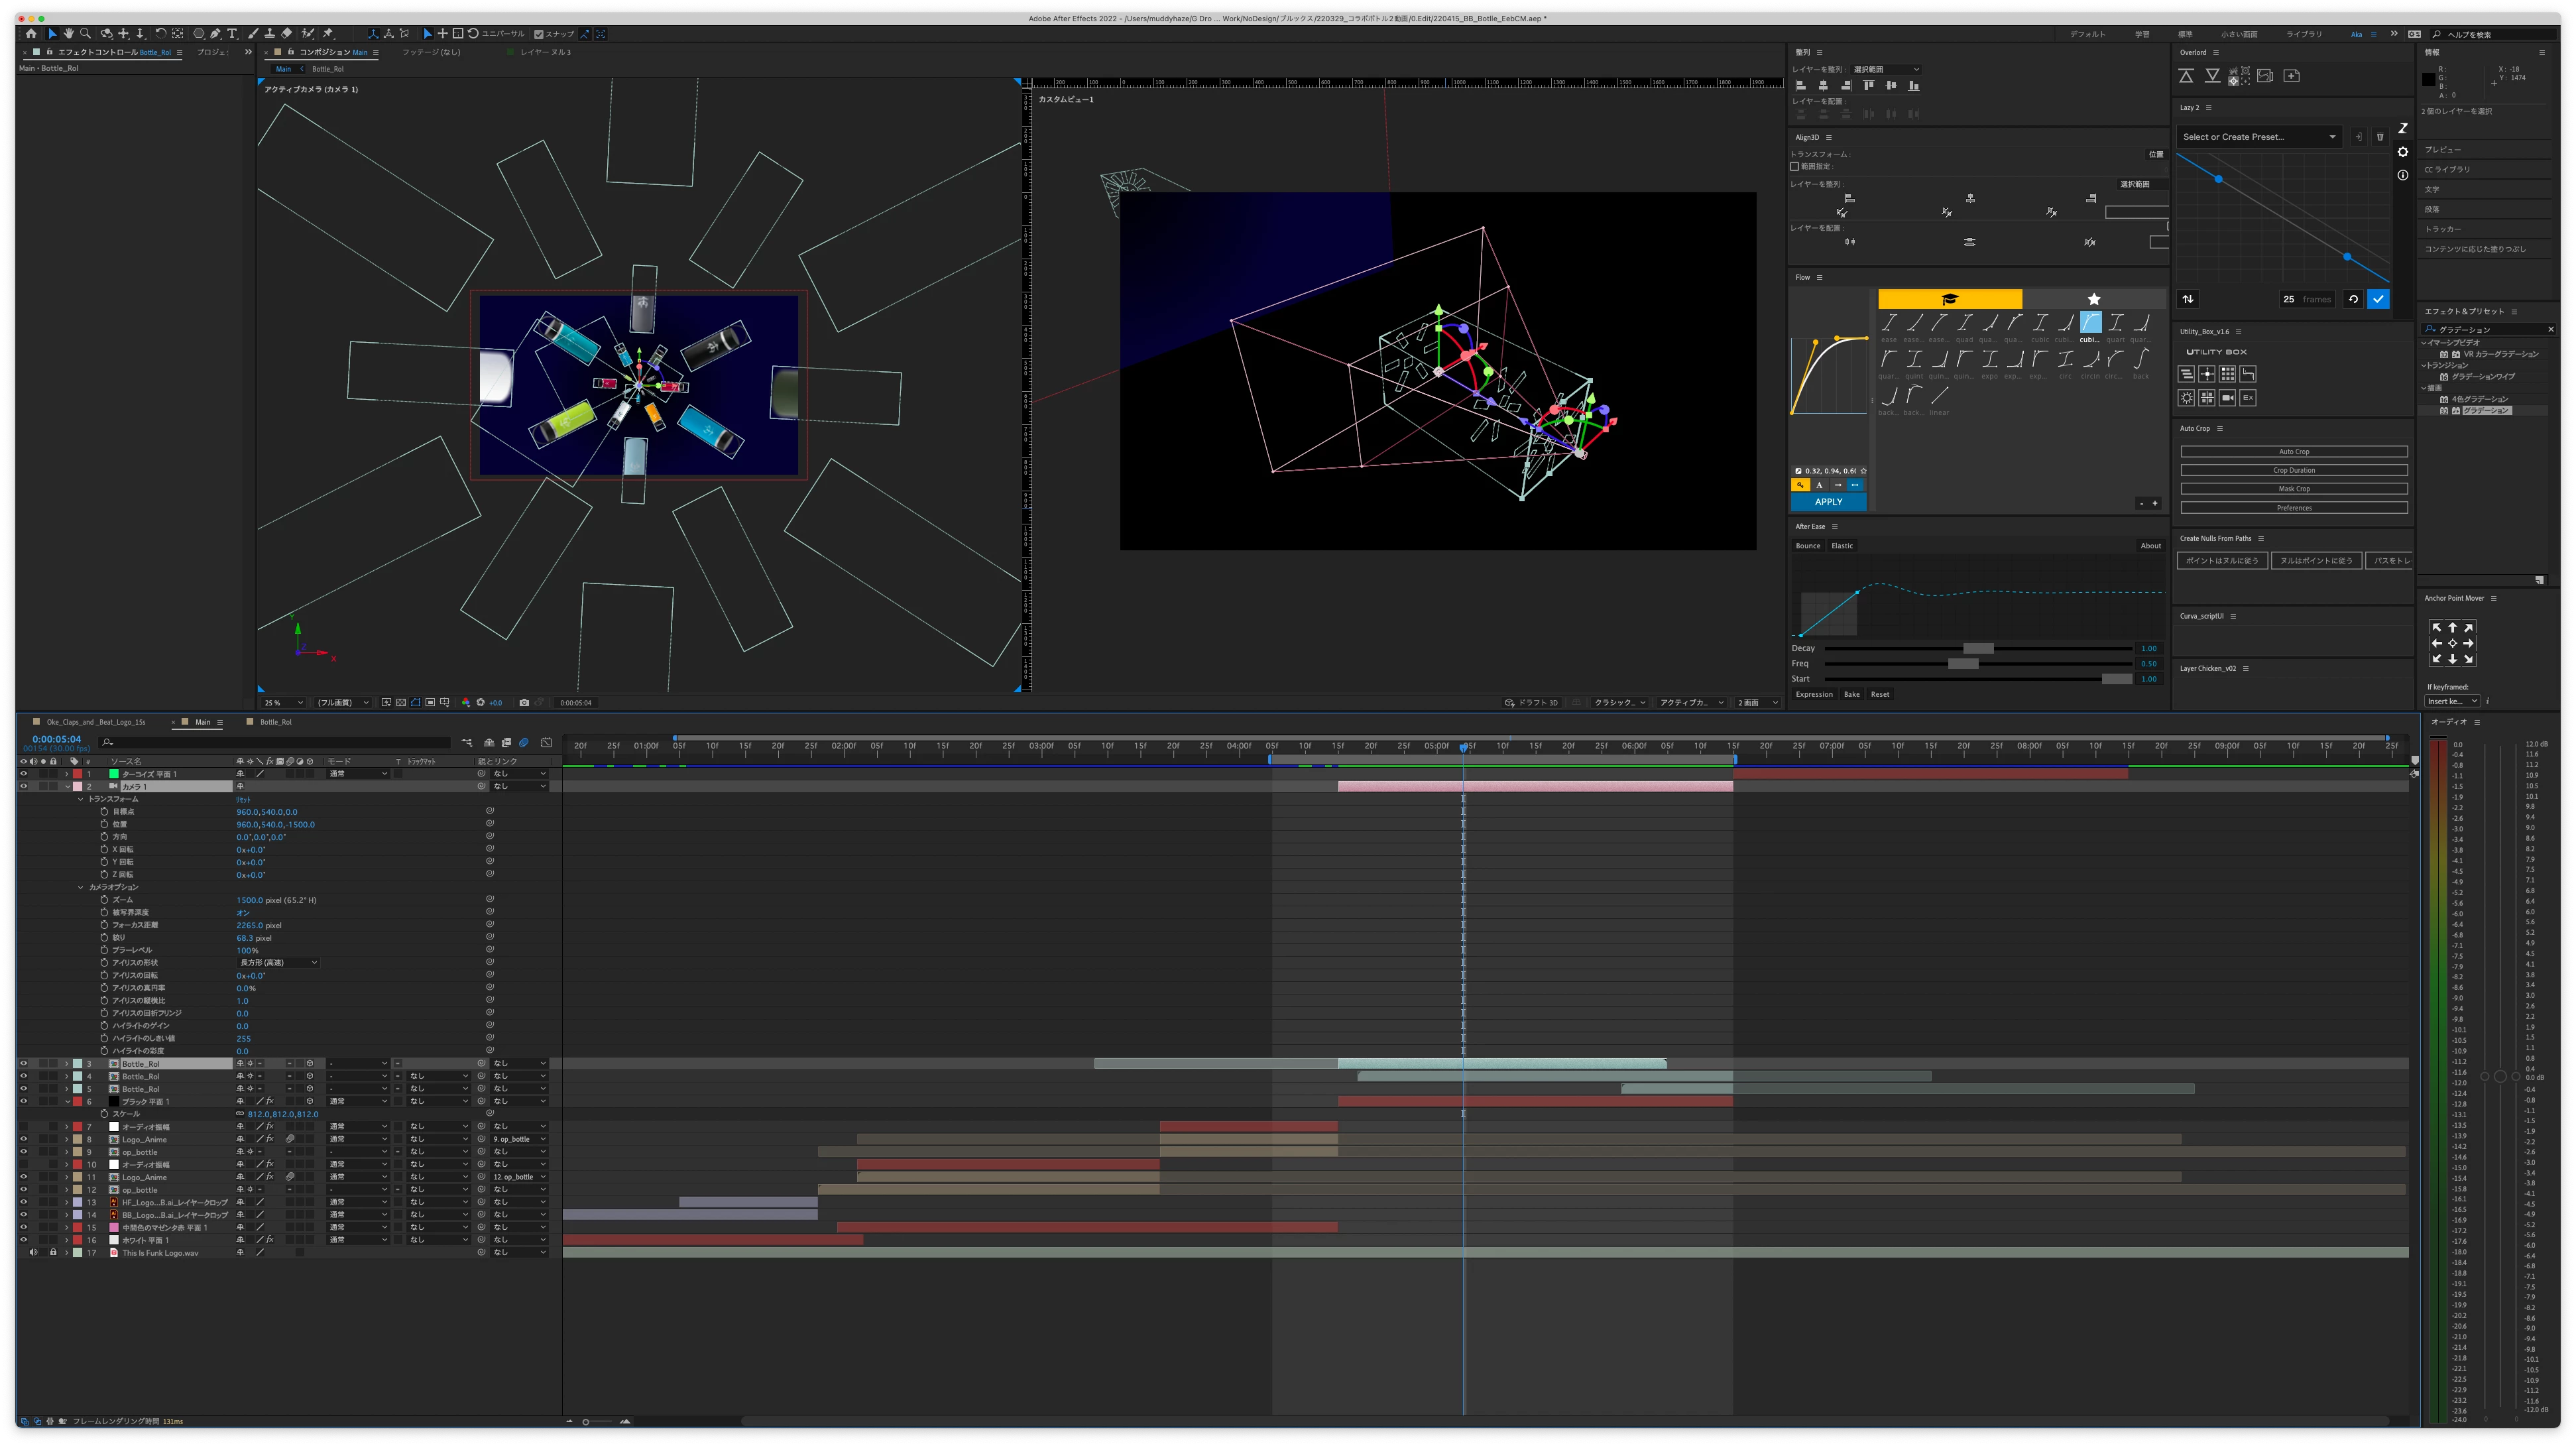Choose the Type (T) tool
2576x1446 pixels.
tap(232, 34)
